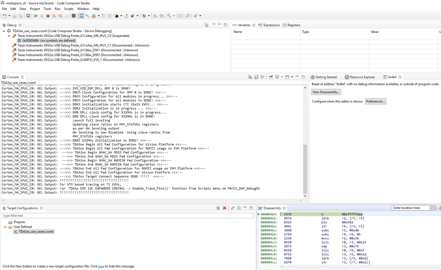Image resolution: width=441 pixels, height=270 pixels.
Task: Click the Pin Console icon
Action: [271, 77]
